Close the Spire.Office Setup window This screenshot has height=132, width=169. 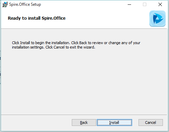160,4
